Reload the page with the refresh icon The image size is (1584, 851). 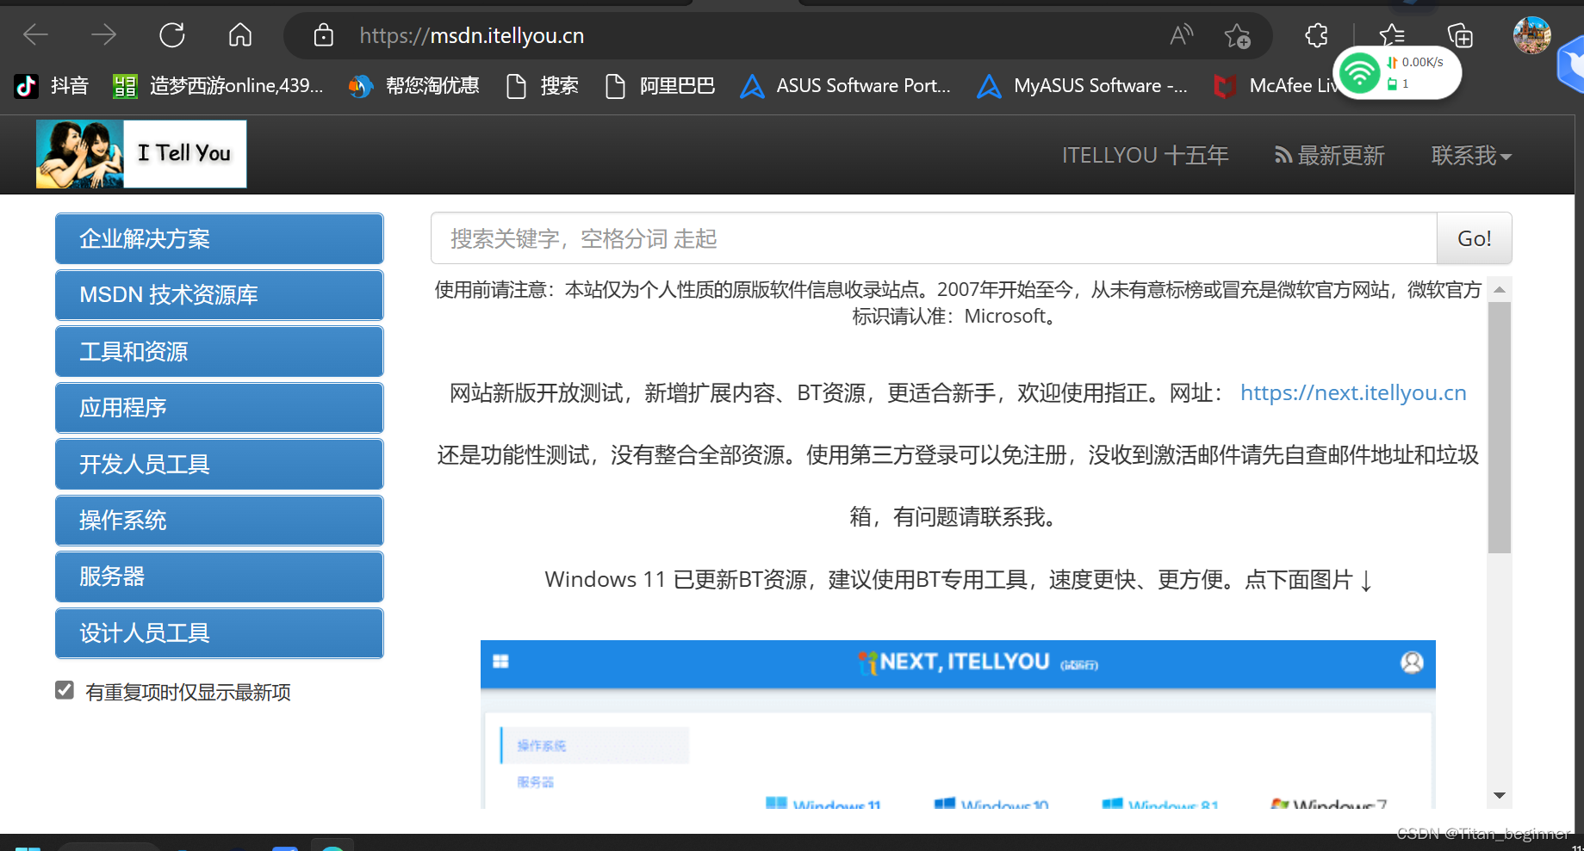tap(172, 35)
